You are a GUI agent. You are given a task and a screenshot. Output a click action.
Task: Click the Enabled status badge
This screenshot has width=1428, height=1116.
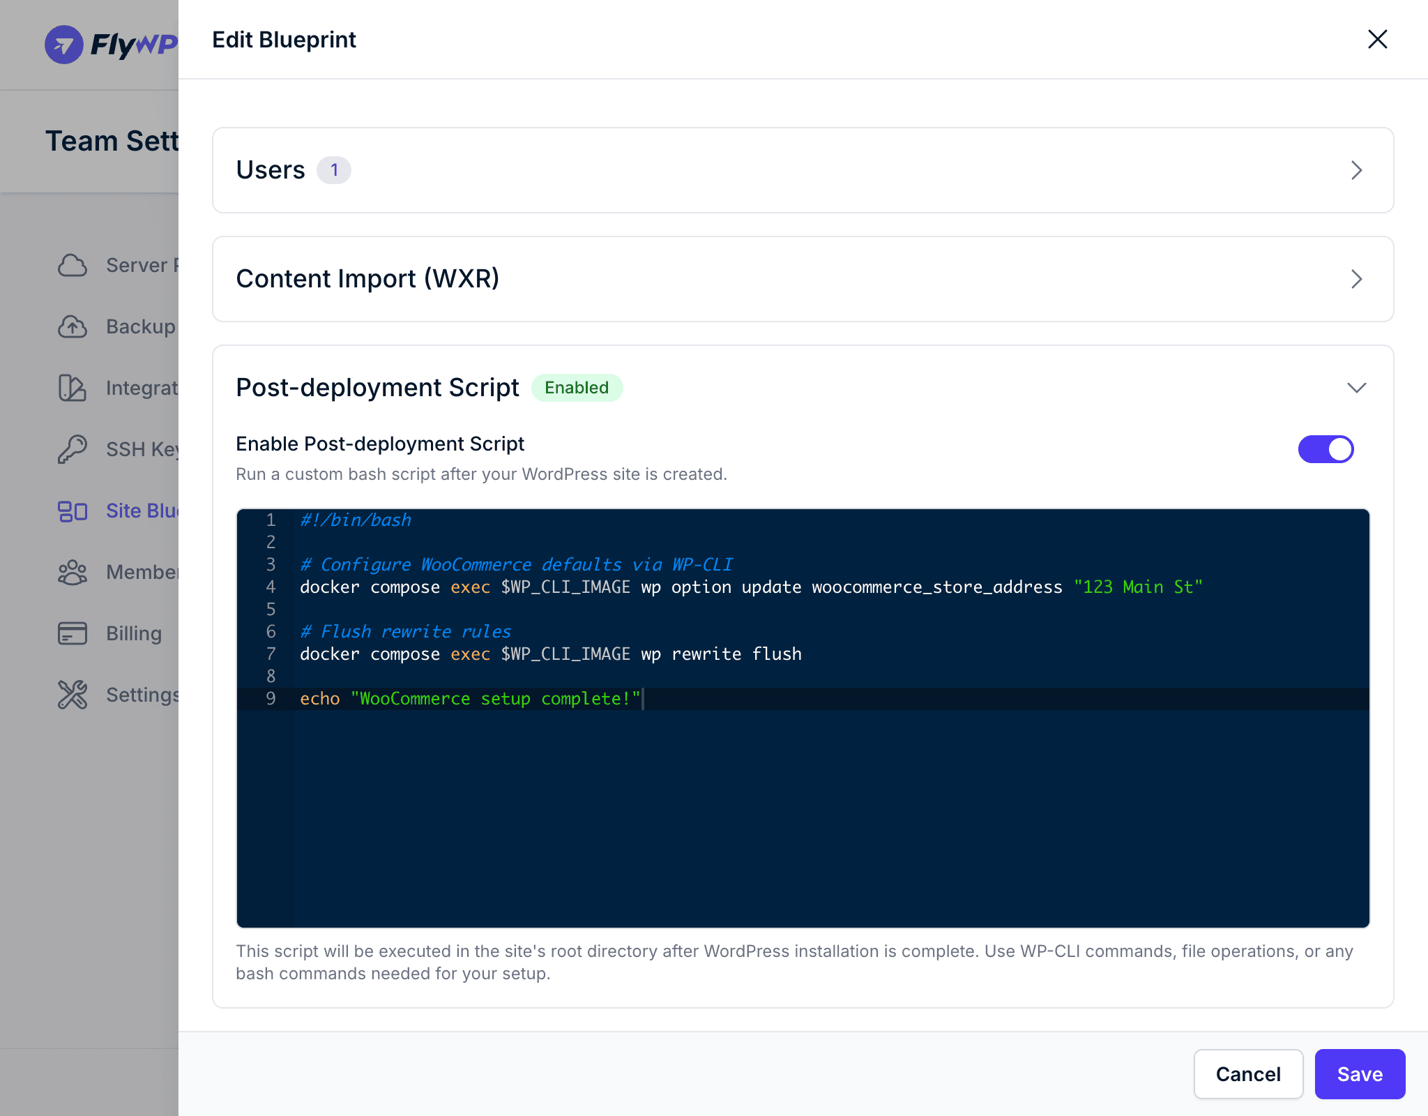(x=577, y=388)
